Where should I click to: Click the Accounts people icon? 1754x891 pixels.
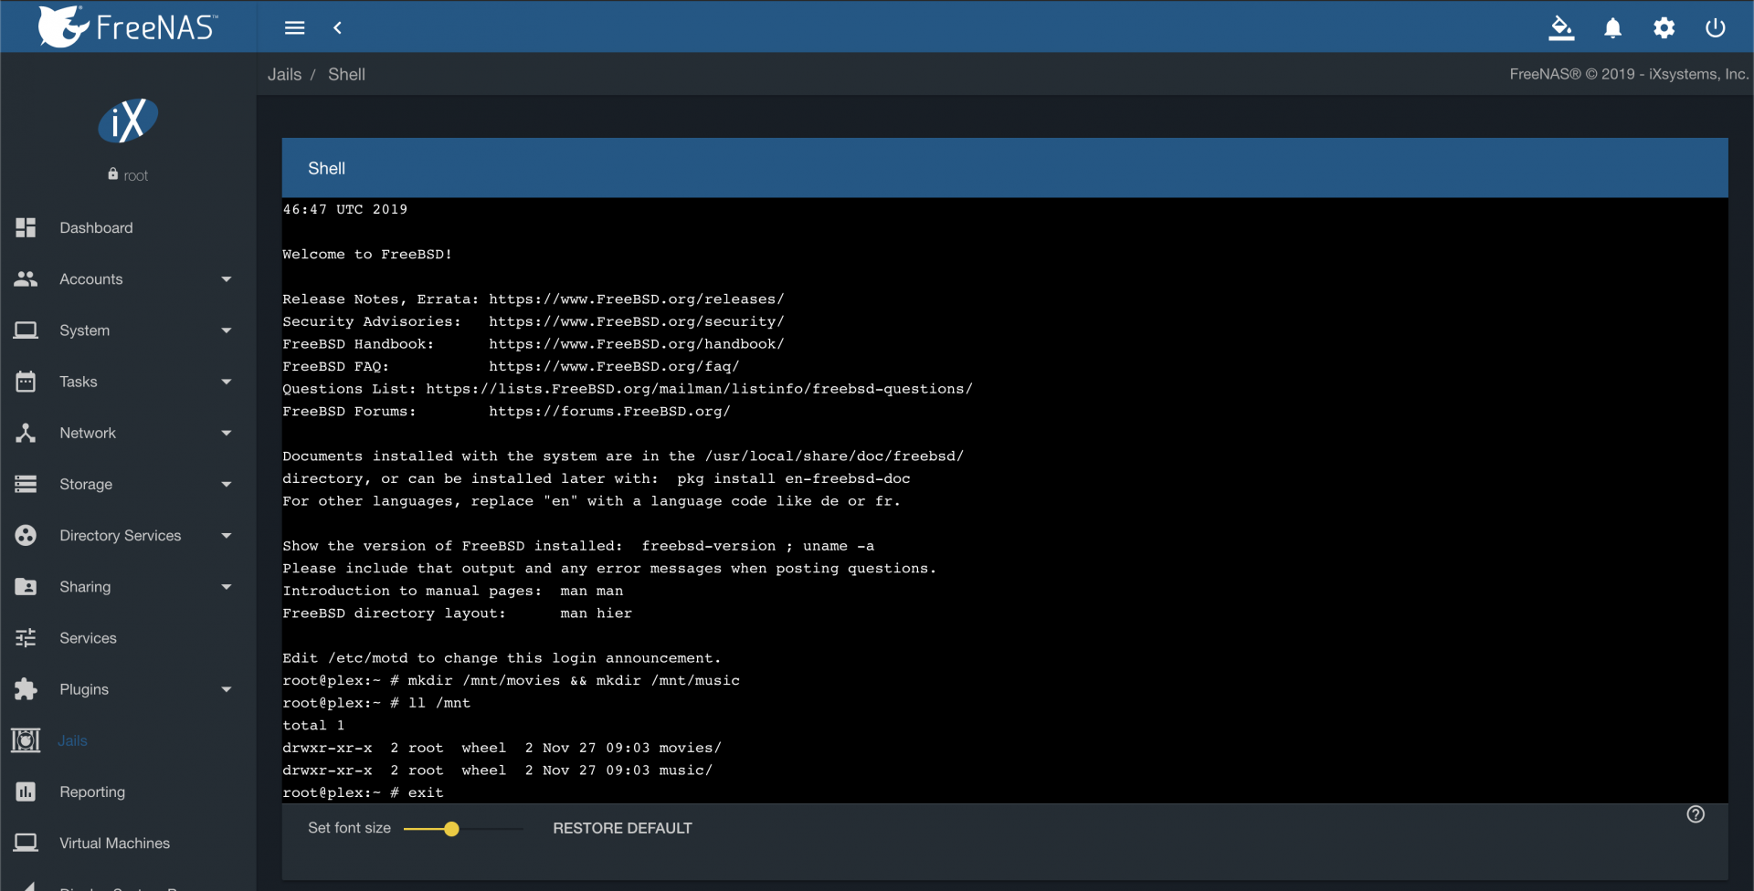tap(26, 278)
